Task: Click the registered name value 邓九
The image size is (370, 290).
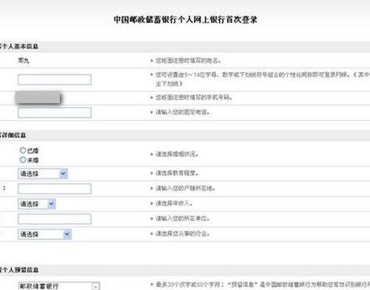Action: (23, 60)
